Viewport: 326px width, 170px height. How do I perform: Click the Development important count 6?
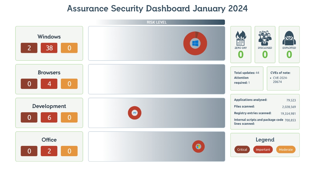[49, 117]
